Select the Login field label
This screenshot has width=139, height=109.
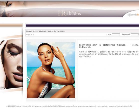click(109, 34)
